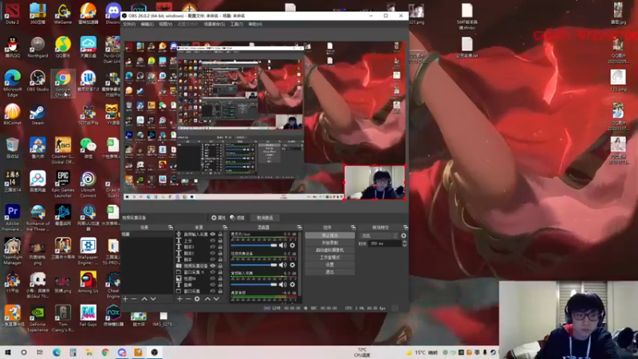The image size is (638, 359).
Task: Open the Wallpaper Engine shortcut
Action: click(88, 251)
